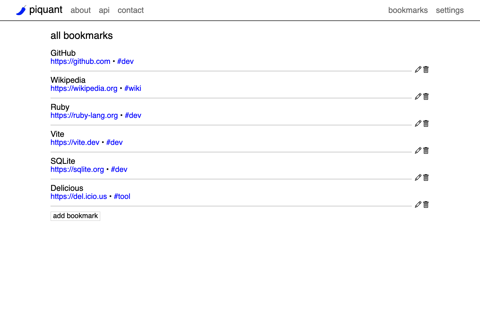
Task: Open the https://del.icio.us link
Action: pyautogui.click(x=79, y=196)
